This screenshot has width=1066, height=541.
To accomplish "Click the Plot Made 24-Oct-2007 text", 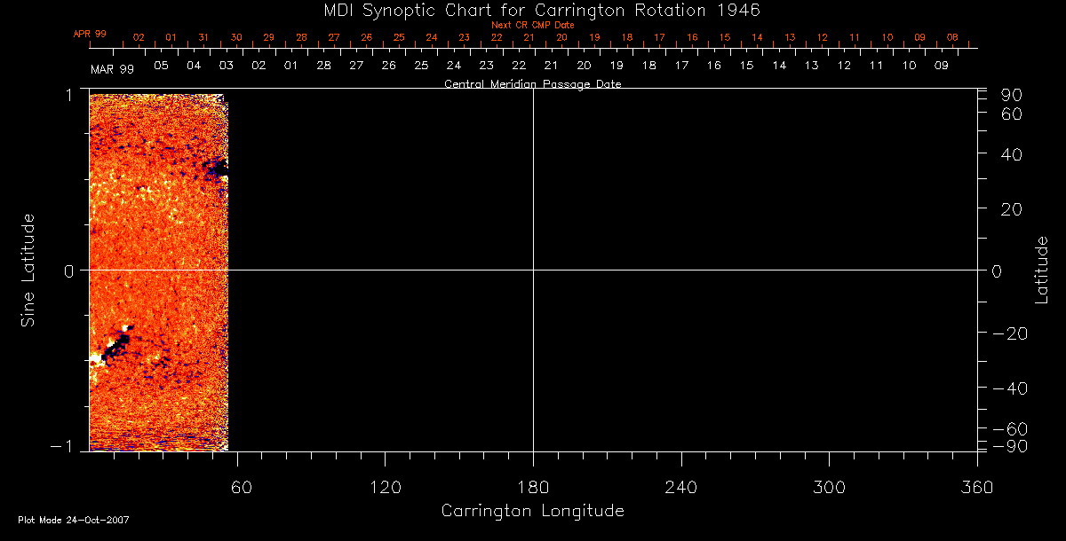I will click(74, 520).
